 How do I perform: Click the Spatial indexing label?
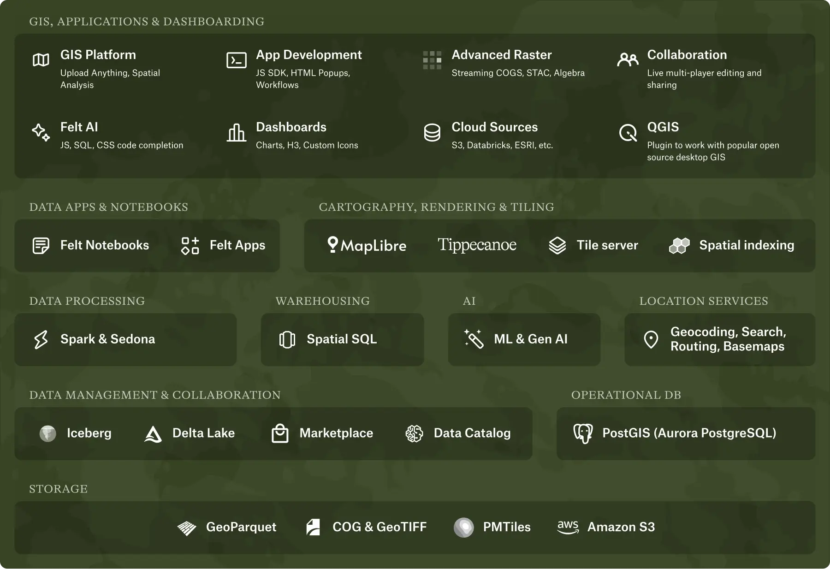(x=747, y=245)
